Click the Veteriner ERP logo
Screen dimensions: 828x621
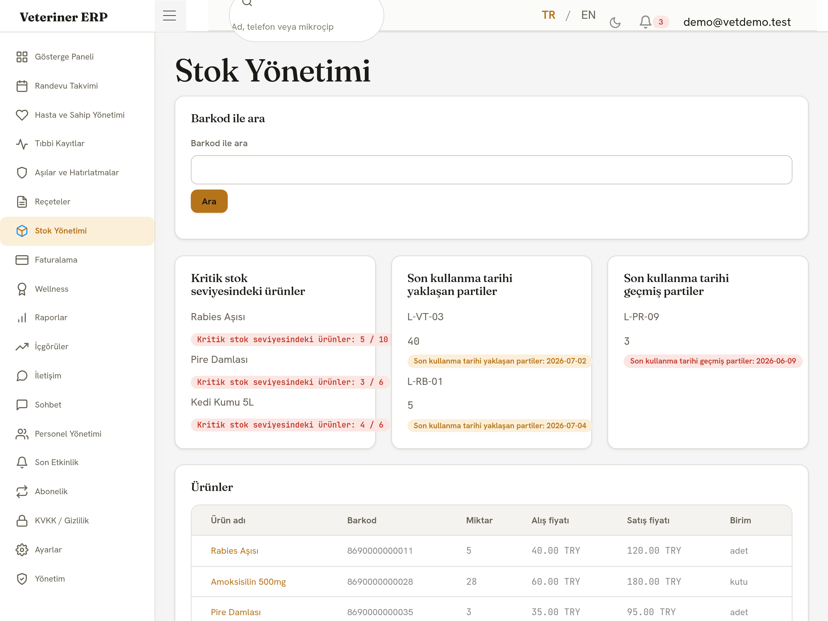tap(64, 17)
